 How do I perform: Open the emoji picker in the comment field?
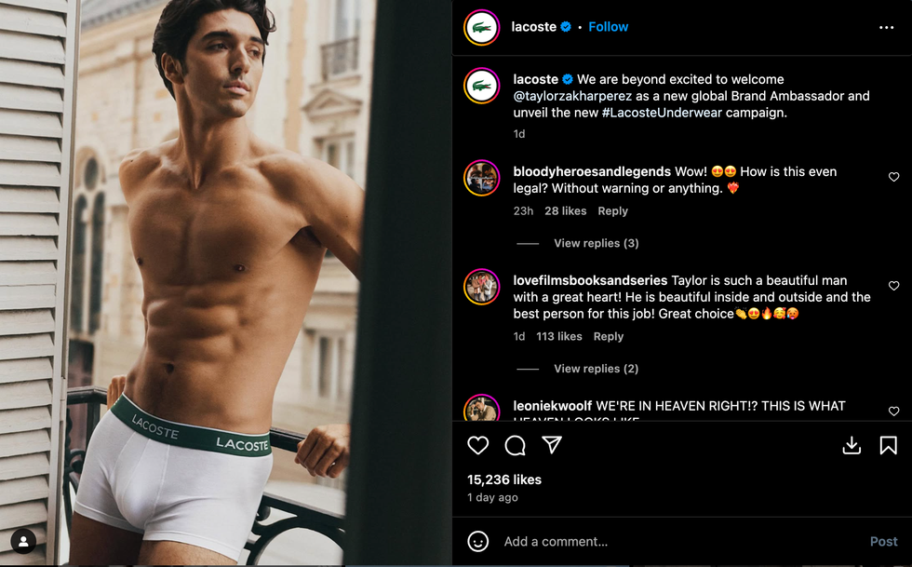[477, 541]
